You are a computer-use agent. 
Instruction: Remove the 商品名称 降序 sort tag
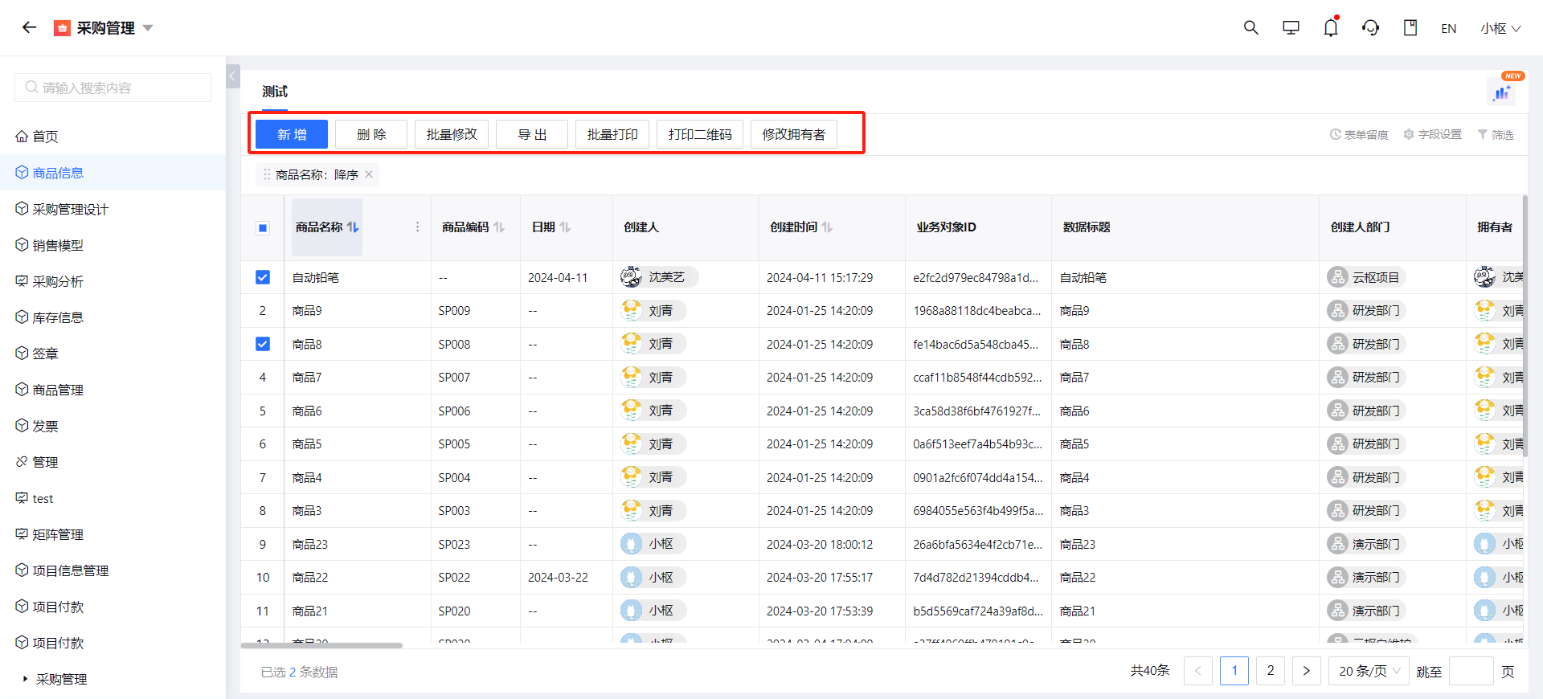369,174
